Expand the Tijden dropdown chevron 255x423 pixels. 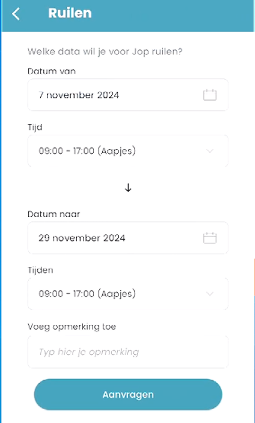click(210, 294)
